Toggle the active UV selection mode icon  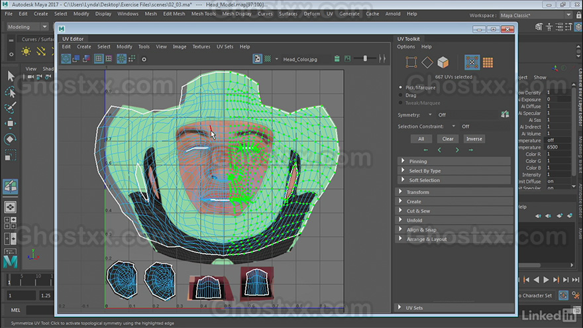tap(472, 62)
